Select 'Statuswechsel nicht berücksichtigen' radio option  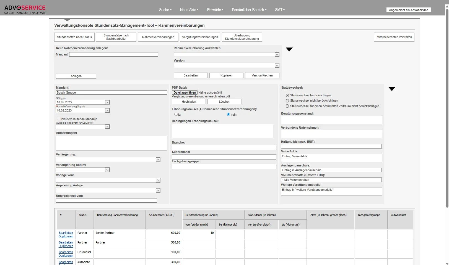pyautogui.click(x=287, y=101)
